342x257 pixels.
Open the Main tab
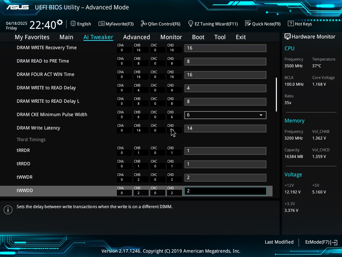66,37
